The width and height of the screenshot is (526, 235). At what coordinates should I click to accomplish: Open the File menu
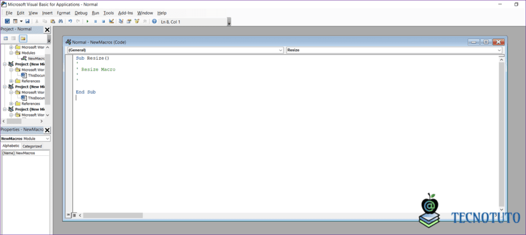click(9, 13)
